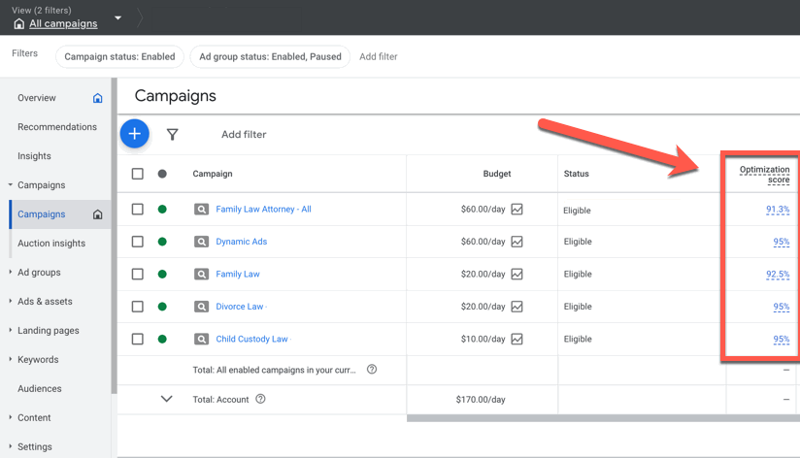800x458 pixels.
Task: Select the Divorce Law campaign checkbox
Action: point(137,307)
